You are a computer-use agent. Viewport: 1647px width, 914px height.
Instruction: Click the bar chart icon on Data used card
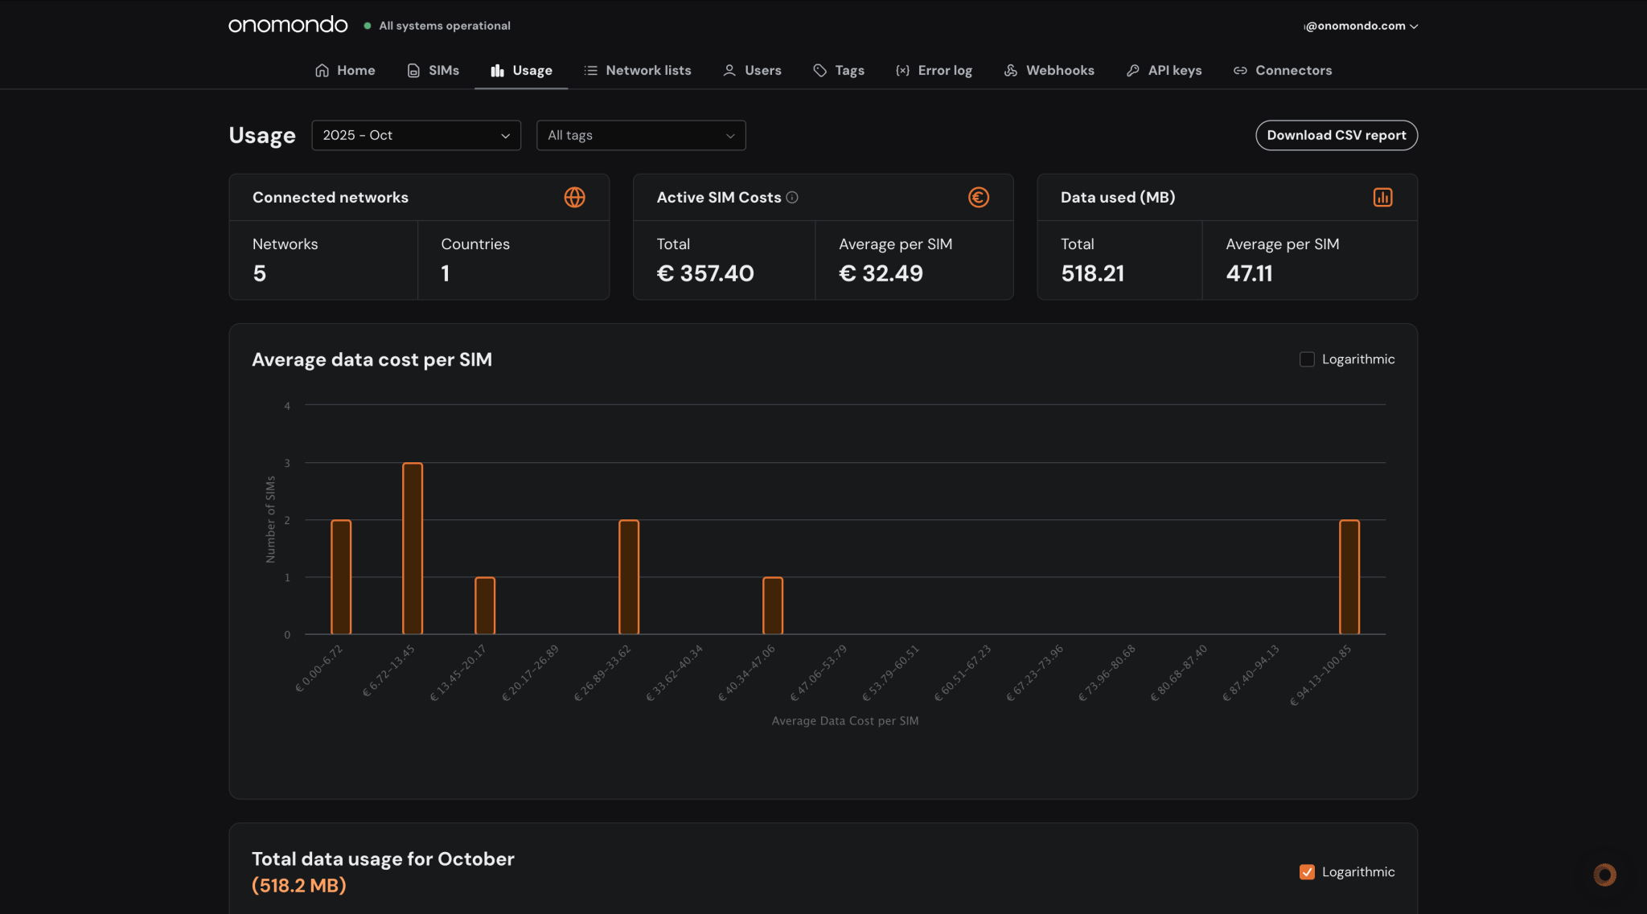1382,197
